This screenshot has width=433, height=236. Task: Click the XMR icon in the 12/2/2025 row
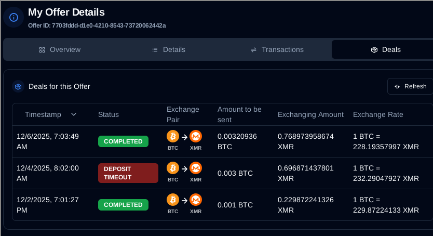pyautogui.click(x=196, y=200)
